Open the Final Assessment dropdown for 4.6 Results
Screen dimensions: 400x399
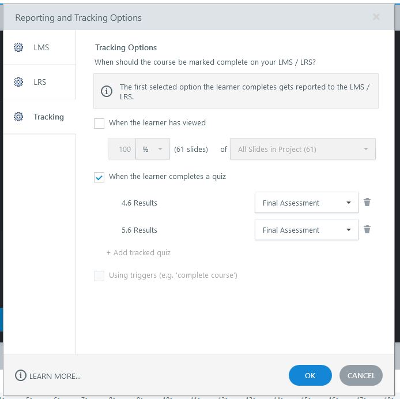coord(306,203)
